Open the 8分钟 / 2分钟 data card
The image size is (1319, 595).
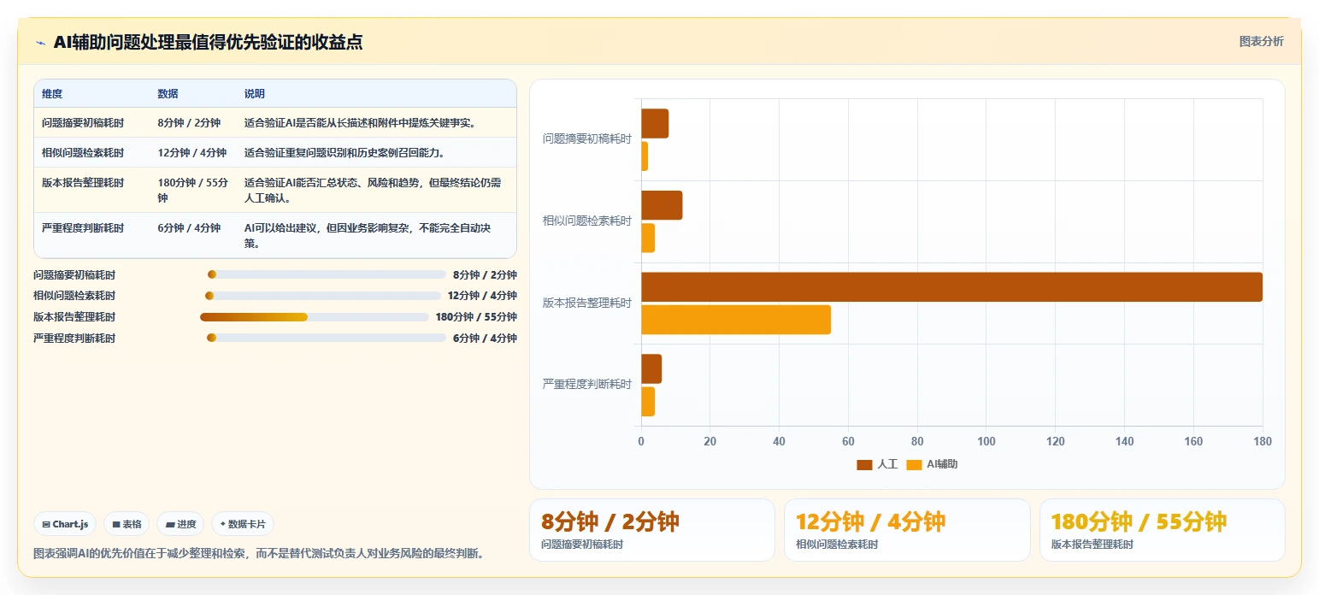651,530
